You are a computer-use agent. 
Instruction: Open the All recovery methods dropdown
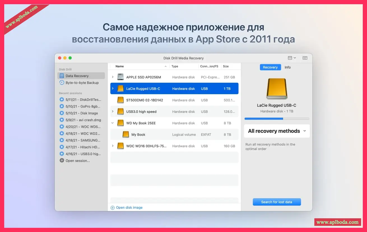pos(277,131)
